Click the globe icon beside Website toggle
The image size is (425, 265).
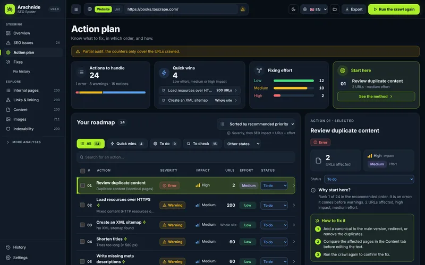[x=90, y=9]
